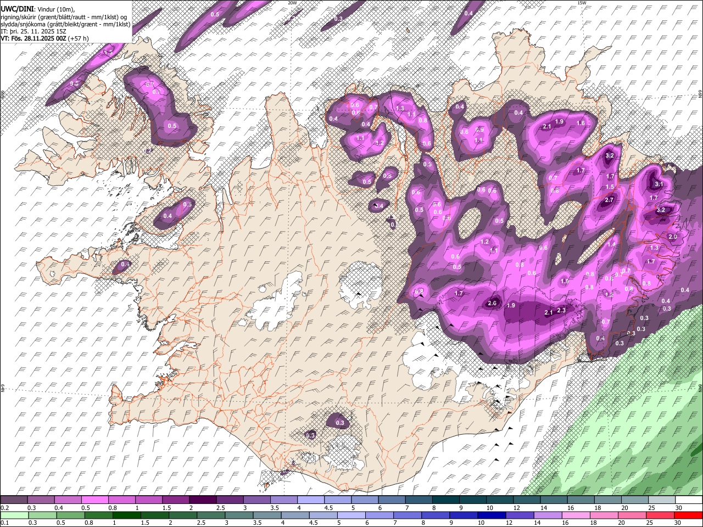
Task: Click the '(+57 h)' forecast offset
Action: [79, 38]
